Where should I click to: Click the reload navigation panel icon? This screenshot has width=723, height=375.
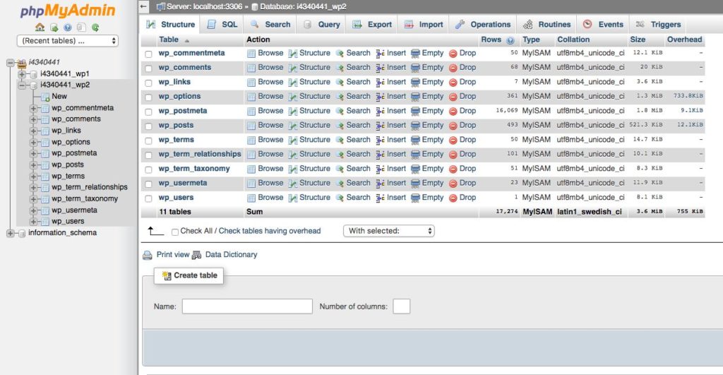pos(95,28)
